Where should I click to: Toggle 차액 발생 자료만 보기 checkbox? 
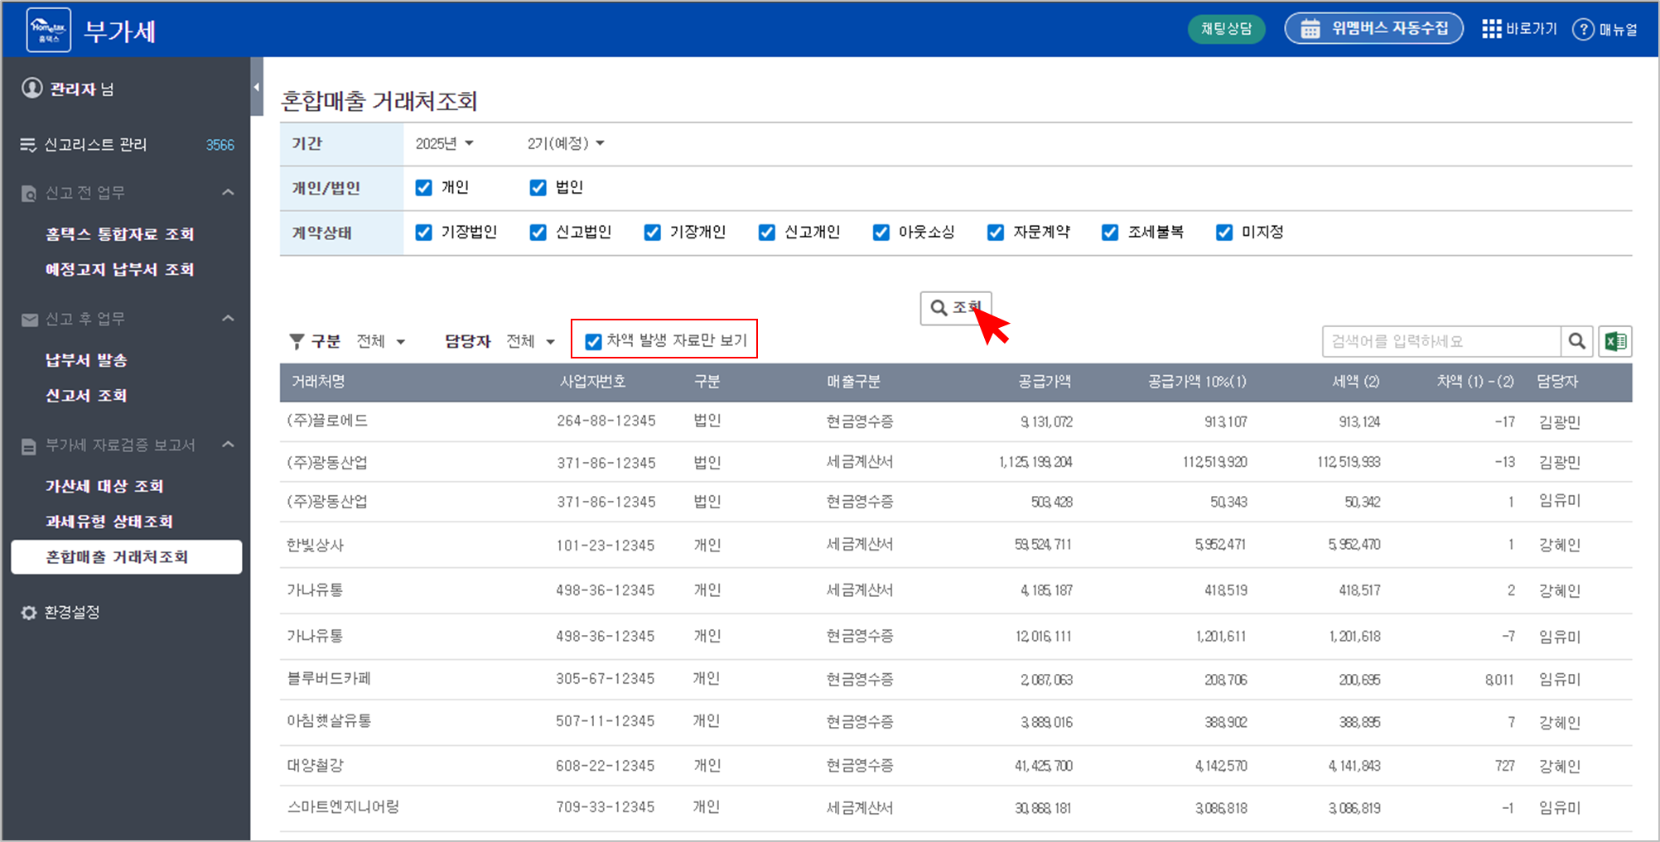tap(593, 341)
